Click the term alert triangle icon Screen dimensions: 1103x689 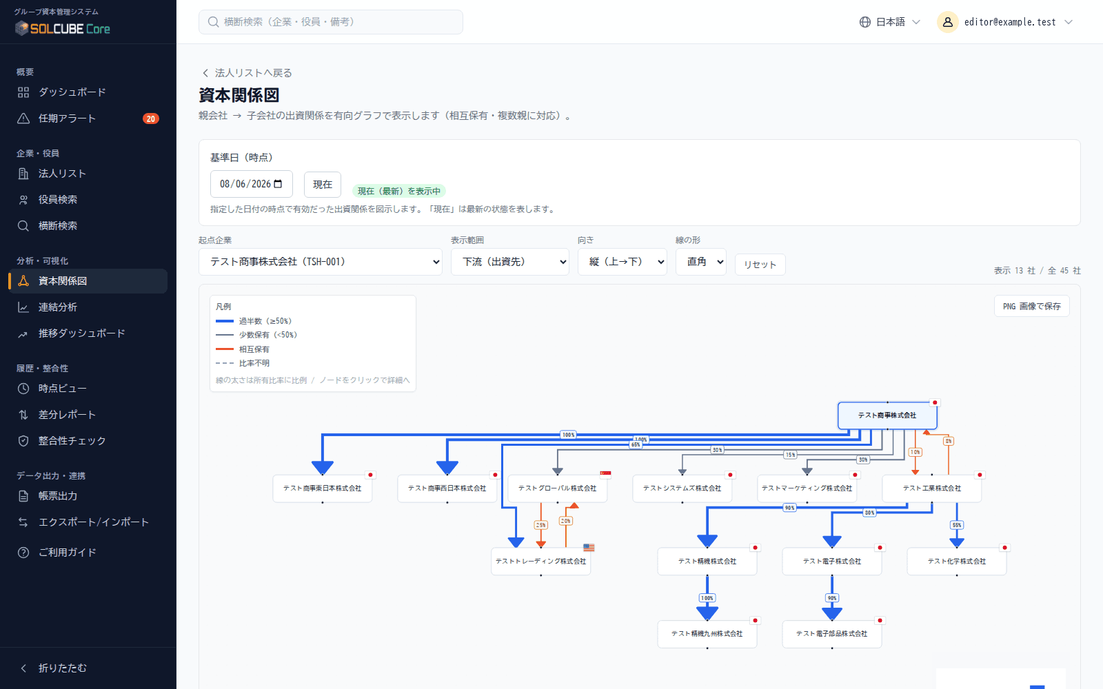pyautogui.click(x=23, y=119)
